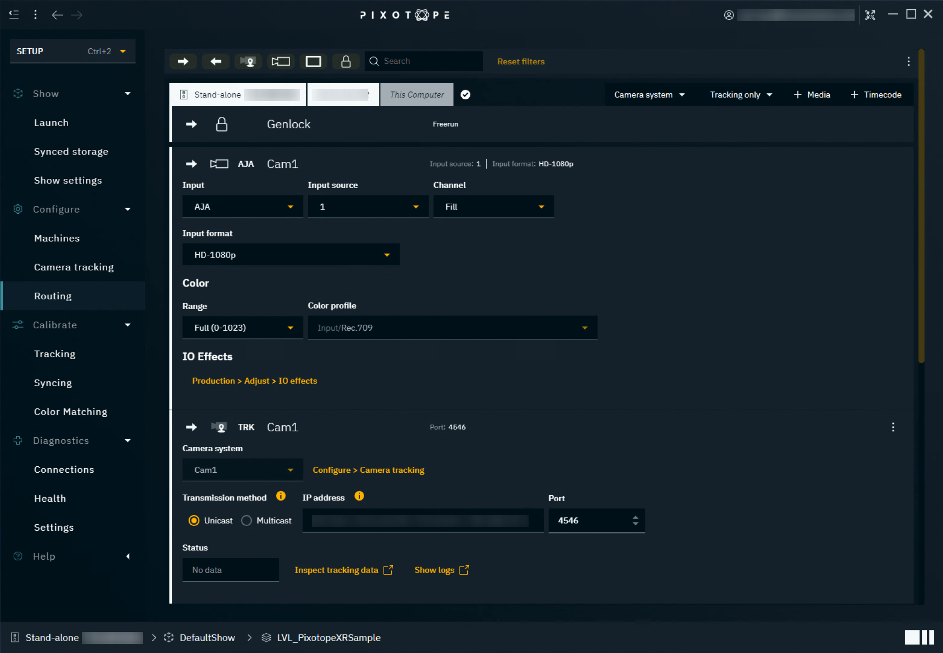
Task: Increase Port value with stepper arrow
Action: tap(635, 517)
